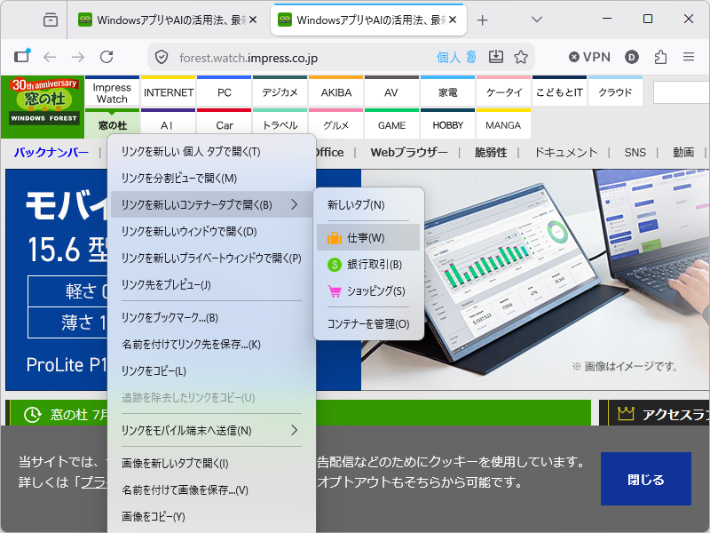This screenshot has width=710, height=533.
Task: Open the ケータイ site tab
Action: coord(503,92)
